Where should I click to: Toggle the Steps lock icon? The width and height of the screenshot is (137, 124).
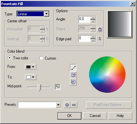pyautogui.click(x=100, y=29)
